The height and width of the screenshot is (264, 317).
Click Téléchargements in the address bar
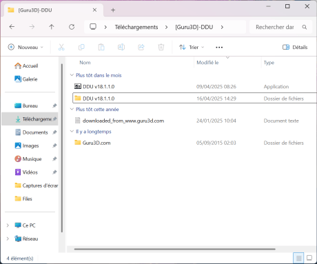pos(136,27)
